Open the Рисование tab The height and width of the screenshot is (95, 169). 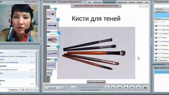[122, 2]
